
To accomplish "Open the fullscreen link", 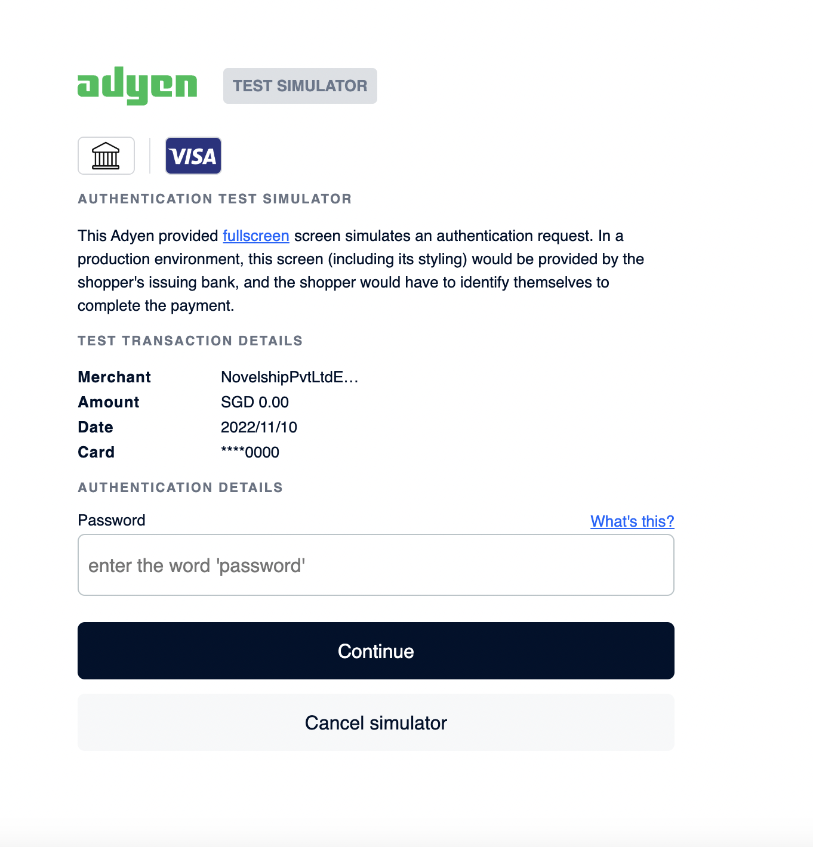I will click(255, 236).
